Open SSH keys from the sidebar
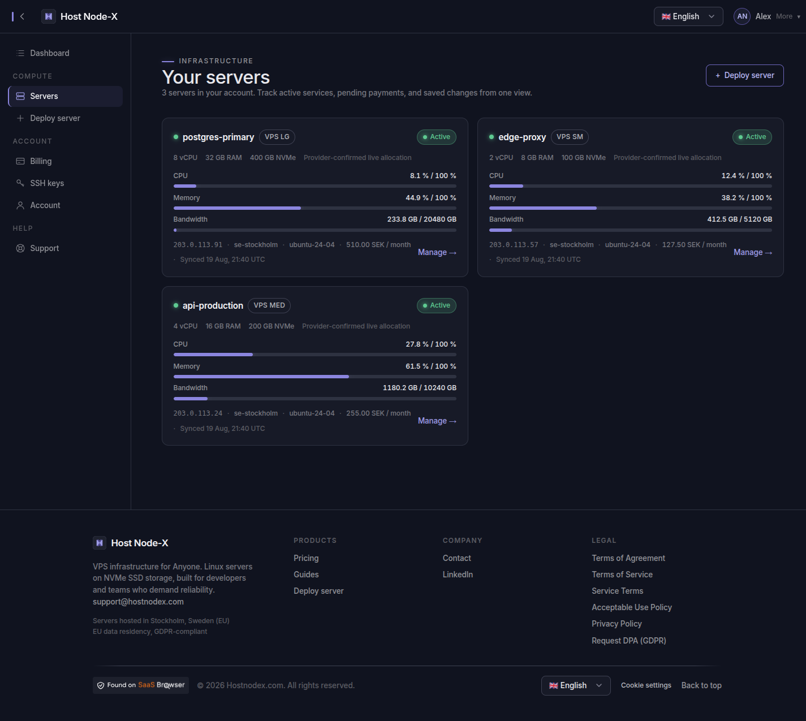The width and height of the screenshot is (806, 721). 66,183
